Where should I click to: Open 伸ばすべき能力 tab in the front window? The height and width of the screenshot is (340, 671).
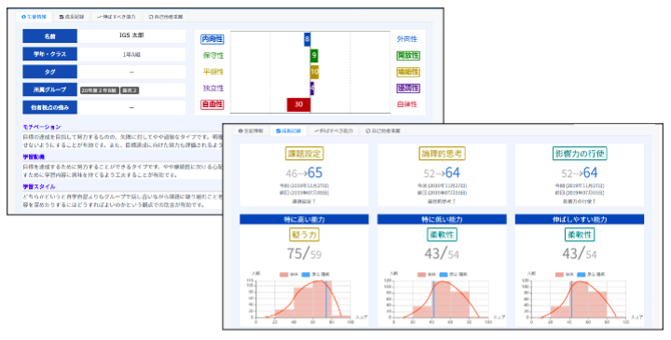coord(334,130)
